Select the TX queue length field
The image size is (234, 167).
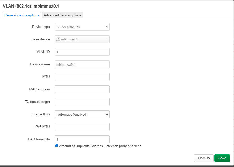(82, 102)
